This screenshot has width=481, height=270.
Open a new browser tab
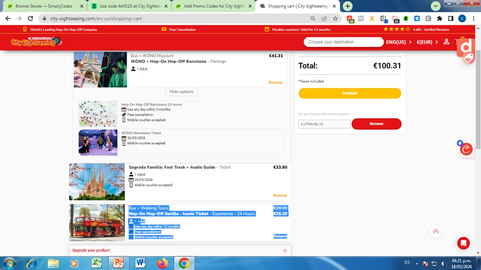[348, 6]
